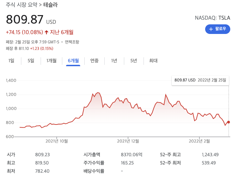Click the 2022년 2월 axis label
The image size is (243, 178).
coord(199,141)
